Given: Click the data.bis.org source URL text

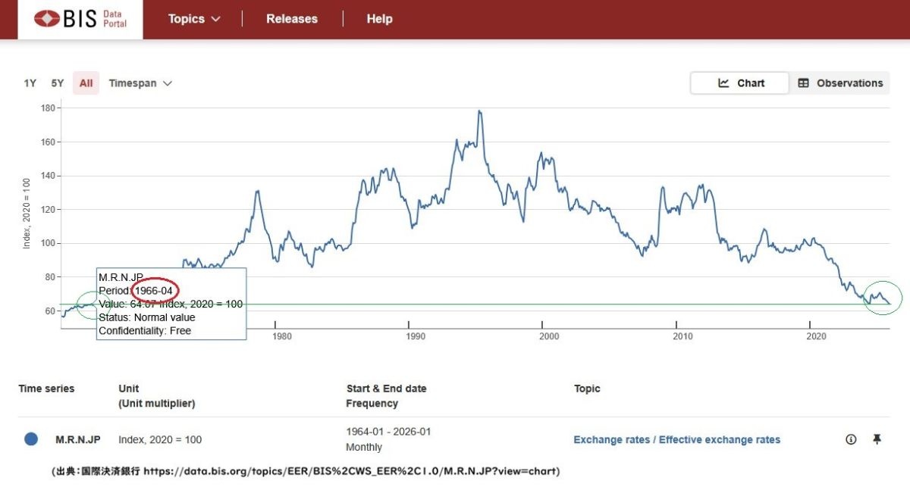Looking at the screenshot, I should click(x=351, y=471).
